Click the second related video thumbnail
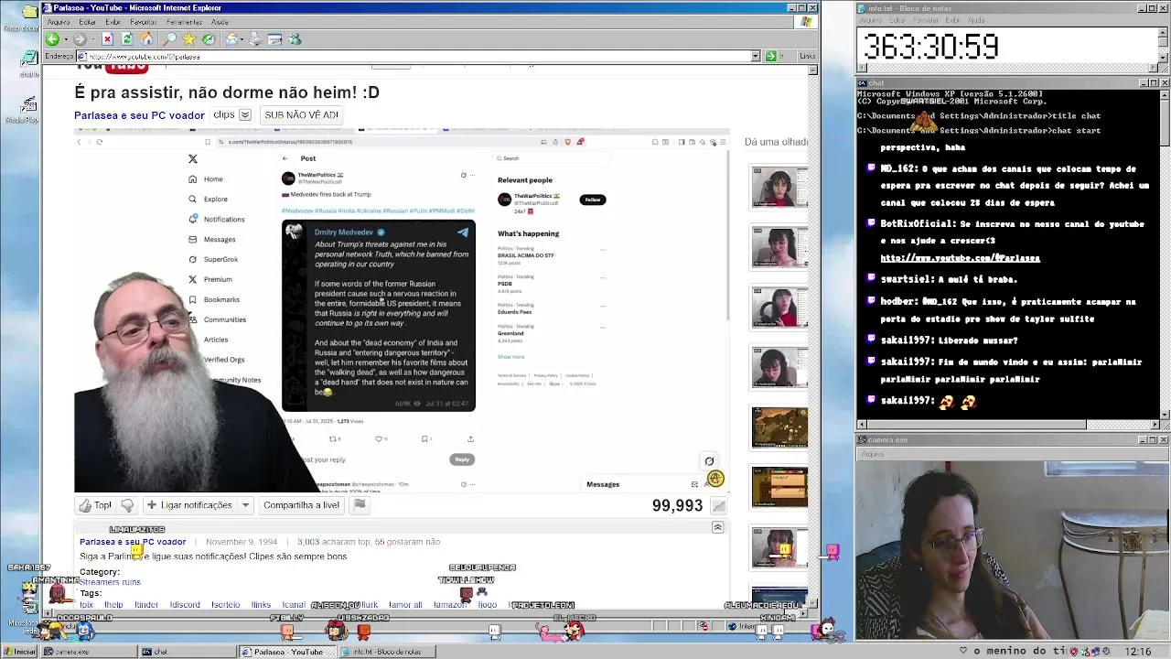Screen dimensions: 1171x659 pos(779,247)
